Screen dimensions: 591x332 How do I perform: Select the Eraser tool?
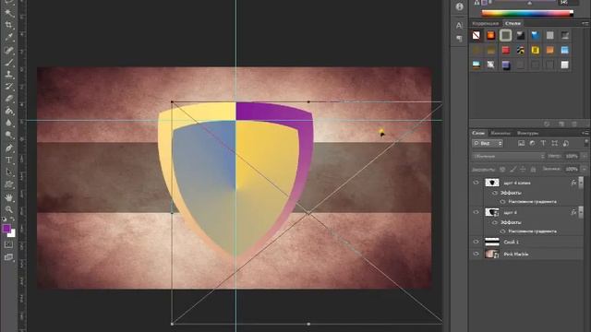coord(9,99)
